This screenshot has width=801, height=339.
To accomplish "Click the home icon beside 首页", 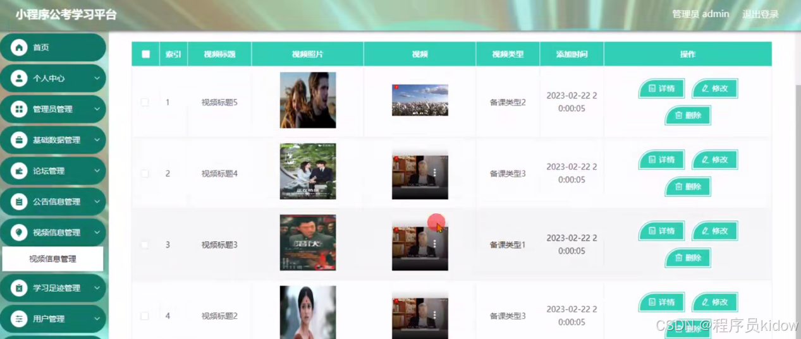I will [20, 47].
